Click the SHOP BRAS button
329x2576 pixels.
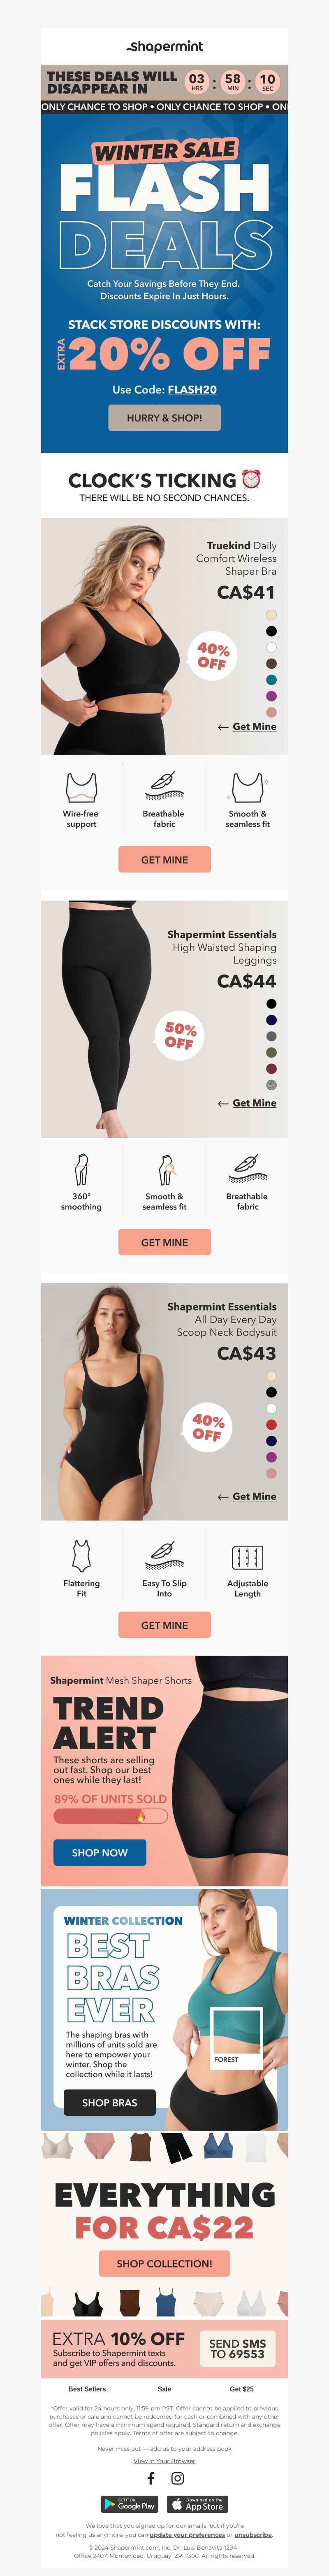pos(110,2102)
